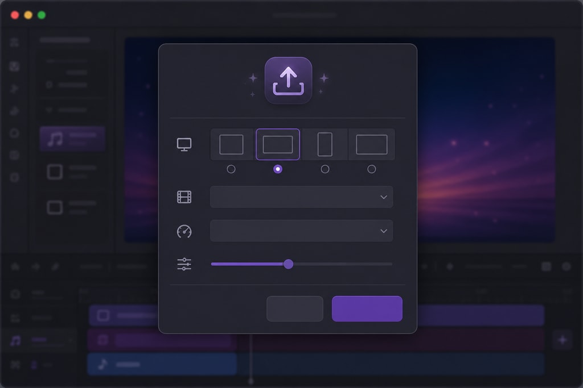The height and width of the screenshot is (388, 583).
Task: Click the monitor icon beside the aspect ratio options
Action: coord(184,144)
